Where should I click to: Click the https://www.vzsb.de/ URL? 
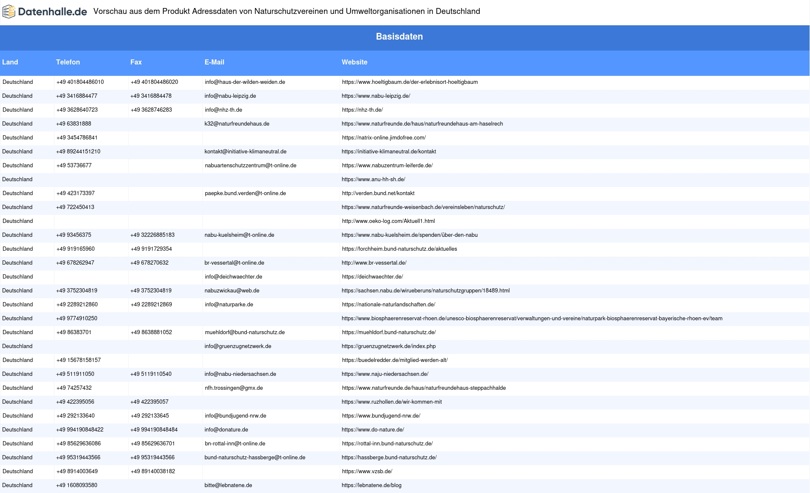click(x=367, y=472)
